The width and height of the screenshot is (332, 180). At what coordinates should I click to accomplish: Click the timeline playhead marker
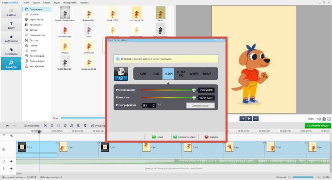click(x=39, y=132)
